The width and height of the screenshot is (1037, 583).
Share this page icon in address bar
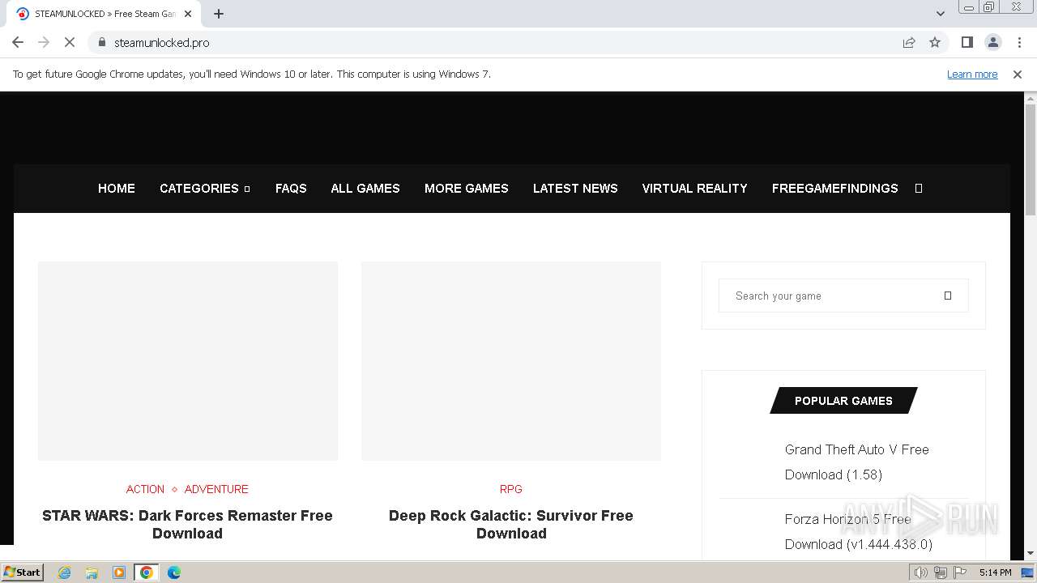(x=909, y=42)
